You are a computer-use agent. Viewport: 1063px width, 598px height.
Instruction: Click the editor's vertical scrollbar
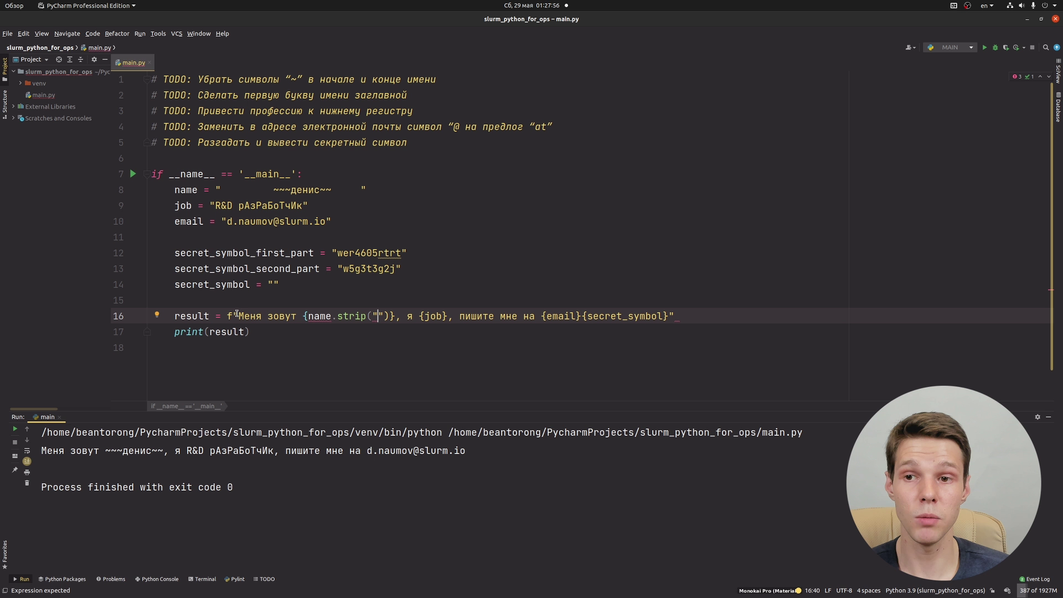(1051, 226)
